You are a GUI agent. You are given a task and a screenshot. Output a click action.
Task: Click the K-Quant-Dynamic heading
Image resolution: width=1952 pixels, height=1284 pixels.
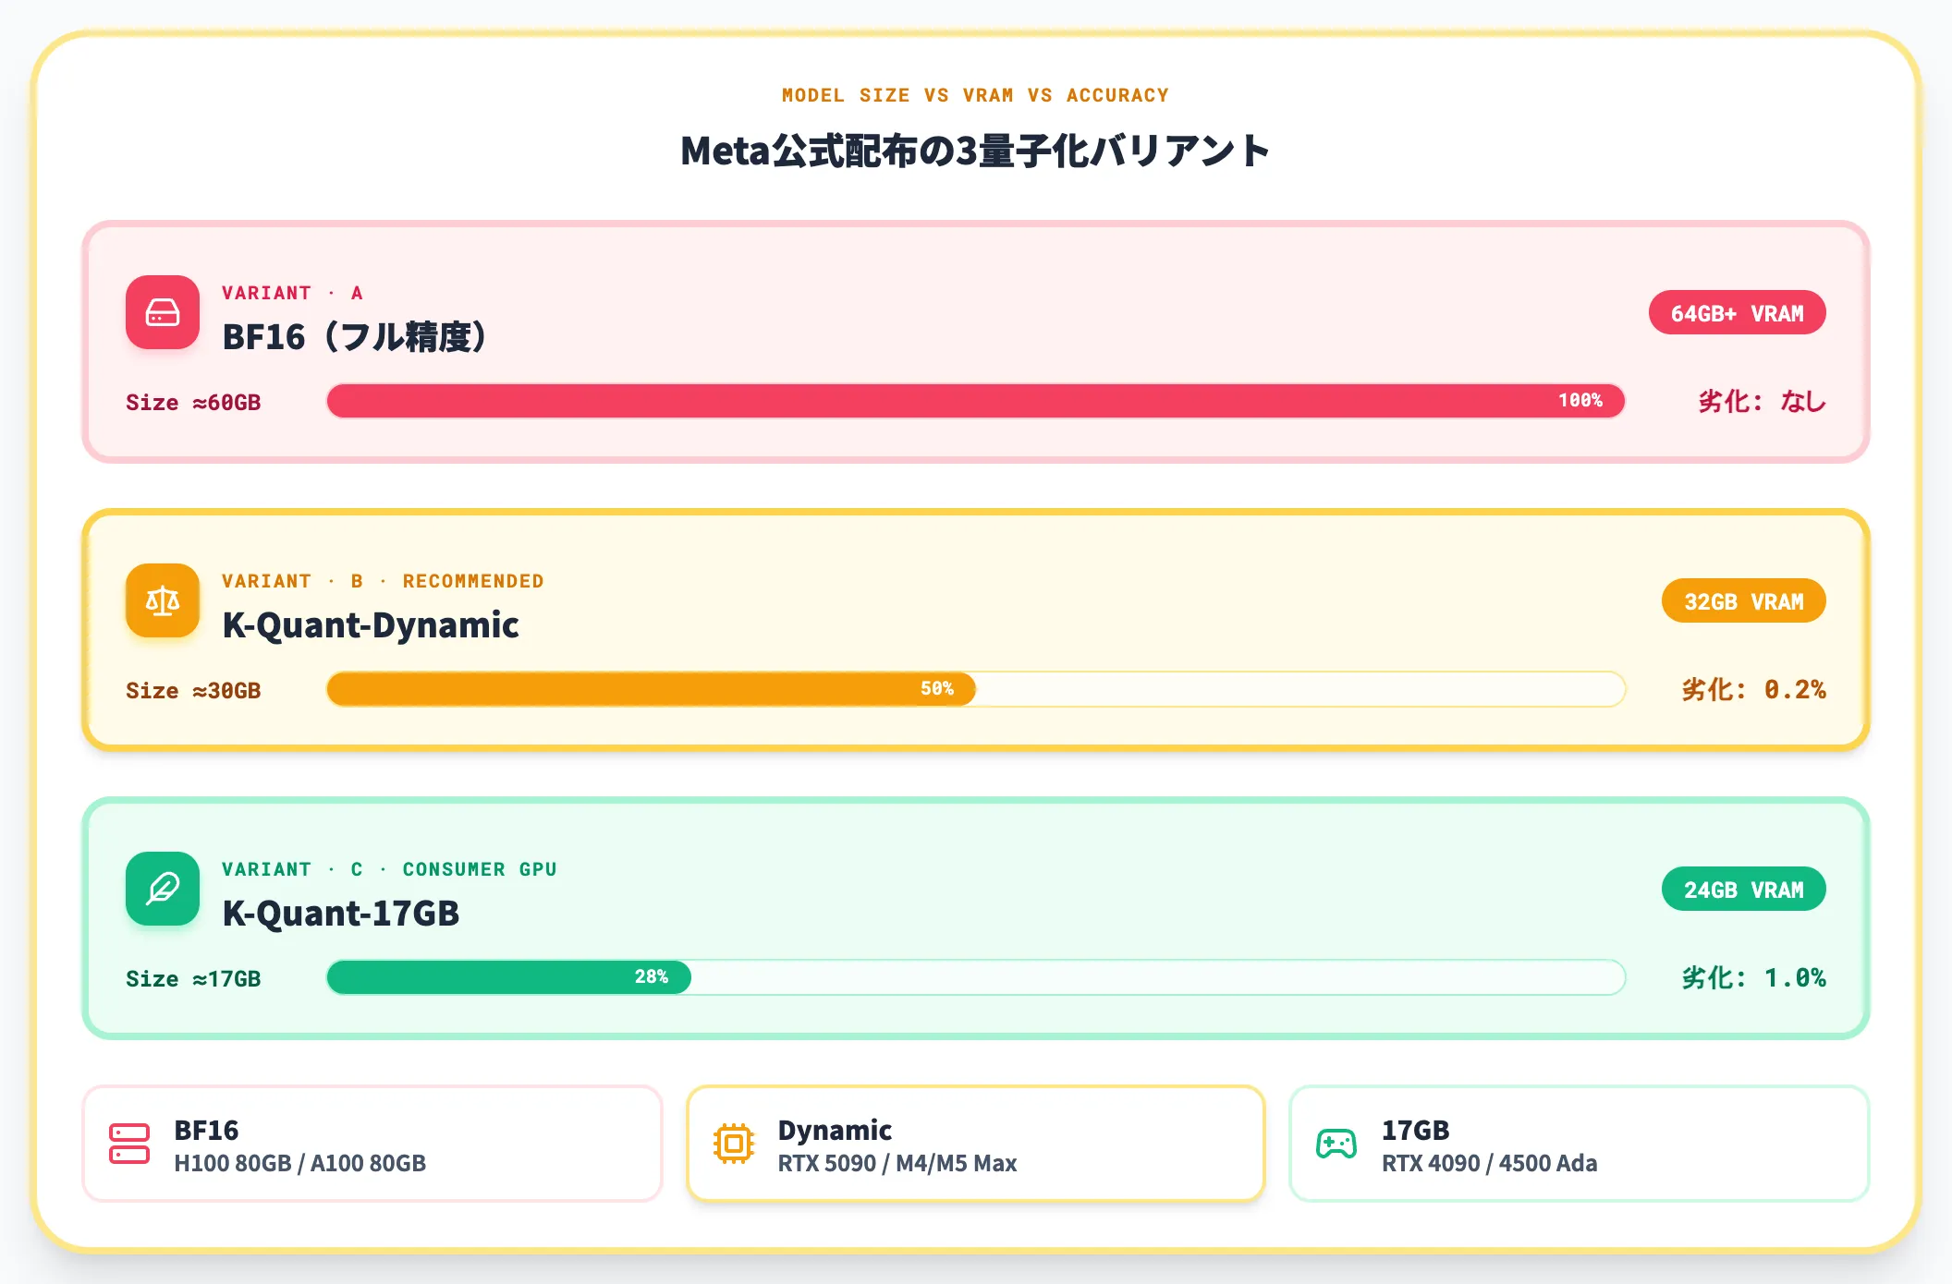pos(371,625)
